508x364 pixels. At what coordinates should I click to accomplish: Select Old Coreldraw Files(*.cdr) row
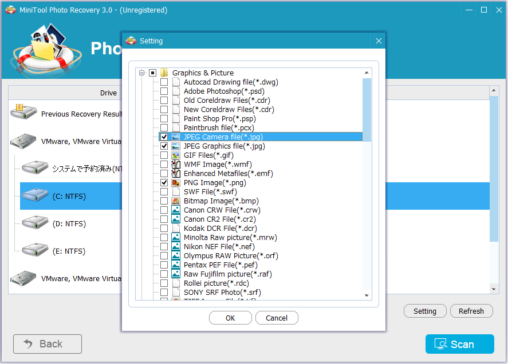[x=227, y=100]
